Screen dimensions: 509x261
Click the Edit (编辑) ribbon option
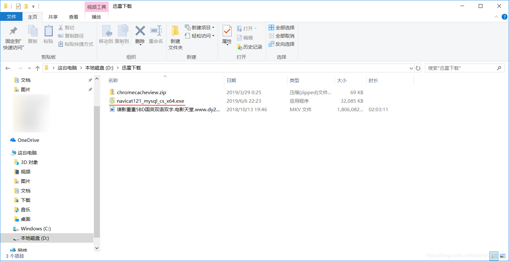pos(245,38)
